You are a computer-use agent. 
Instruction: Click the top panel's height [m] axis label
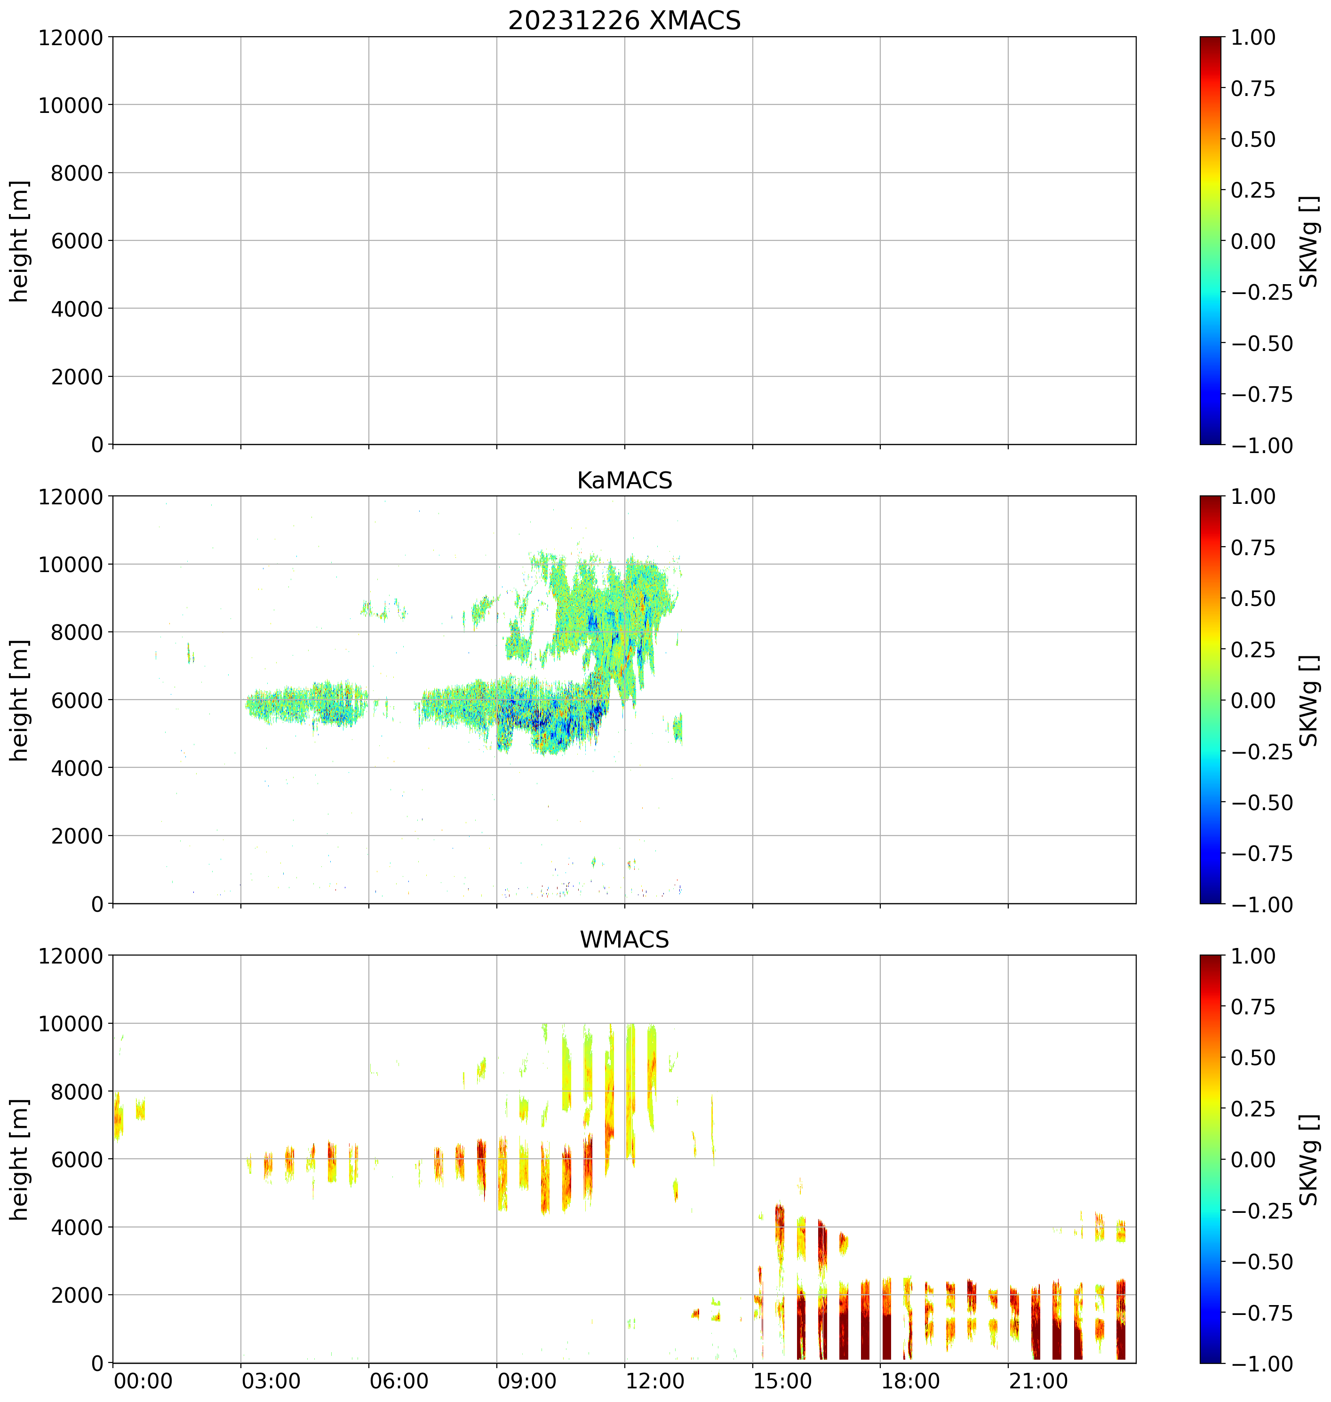coord(20,241)
